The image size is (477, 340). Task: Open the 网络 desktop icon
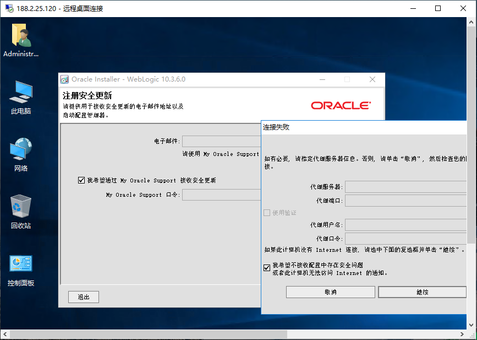(21, 154)
